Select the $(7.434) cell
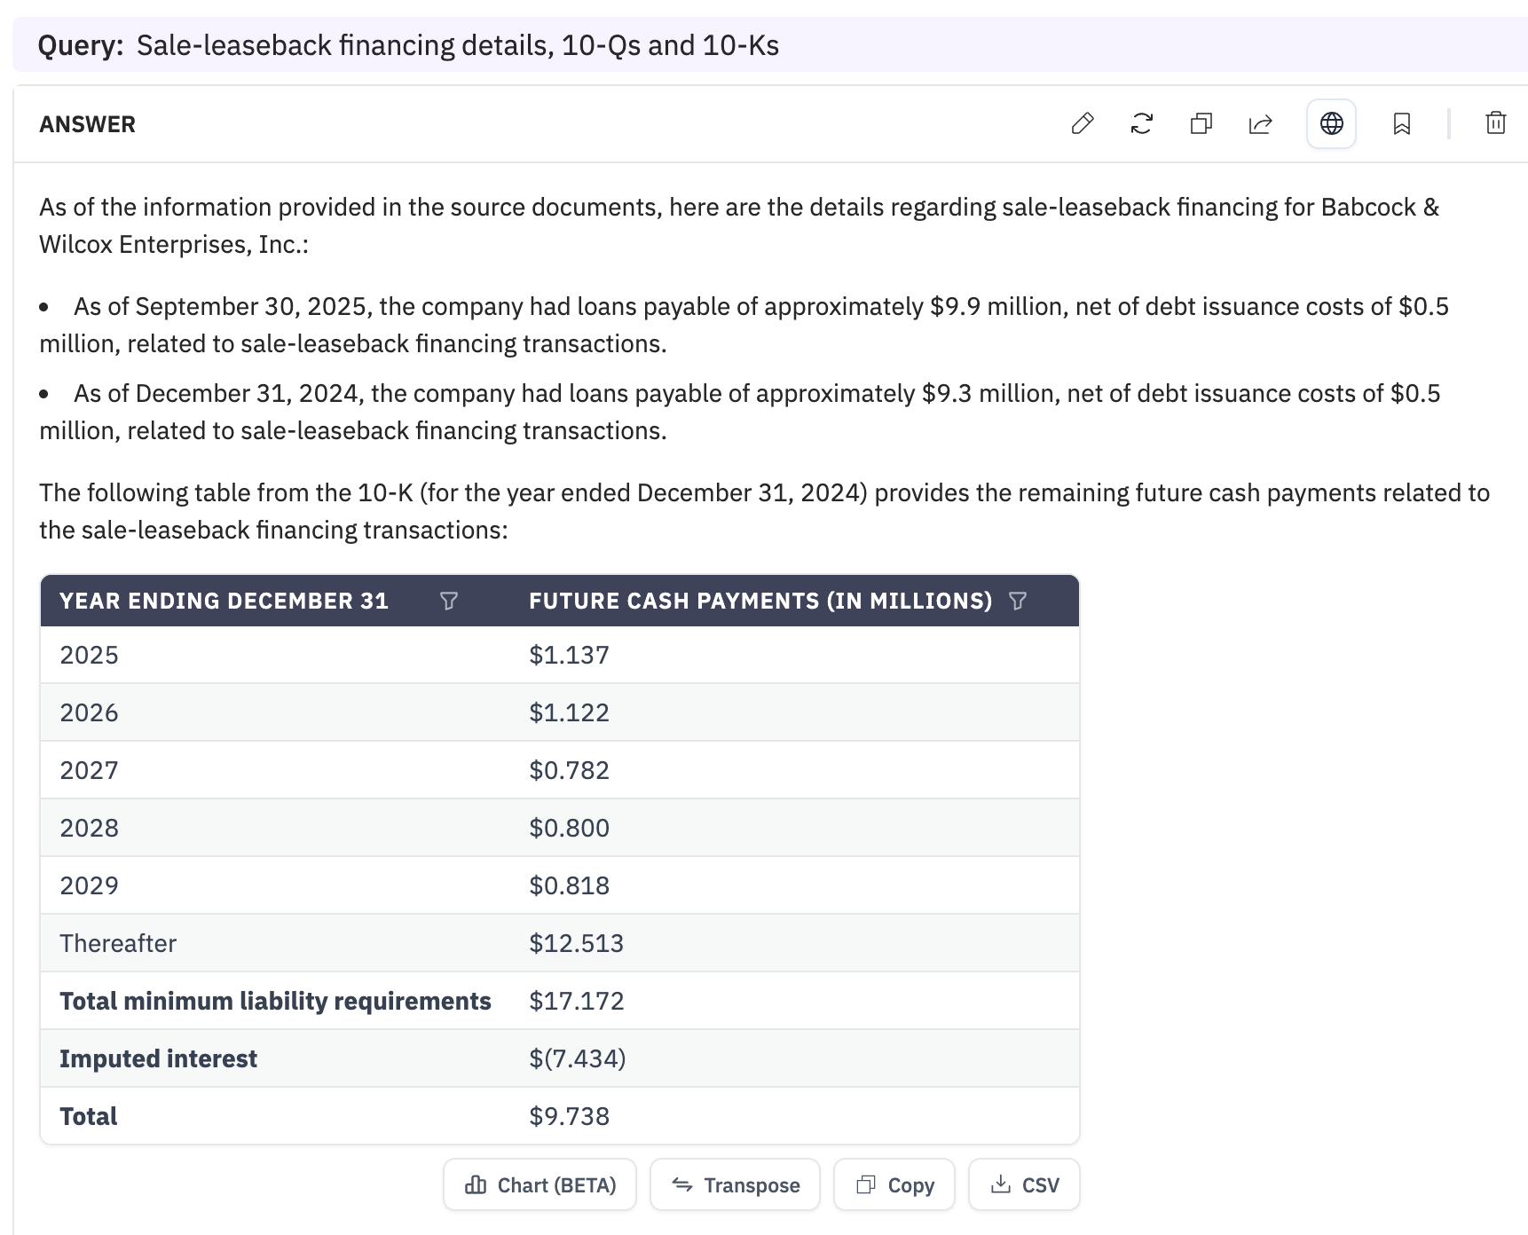 pyautogui.click(x=577, y=1058)
